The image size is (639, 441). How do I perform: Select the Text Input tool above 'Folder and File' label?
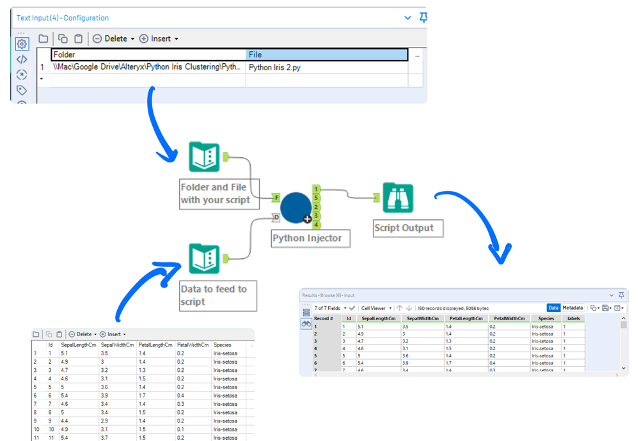click(204, 157)
